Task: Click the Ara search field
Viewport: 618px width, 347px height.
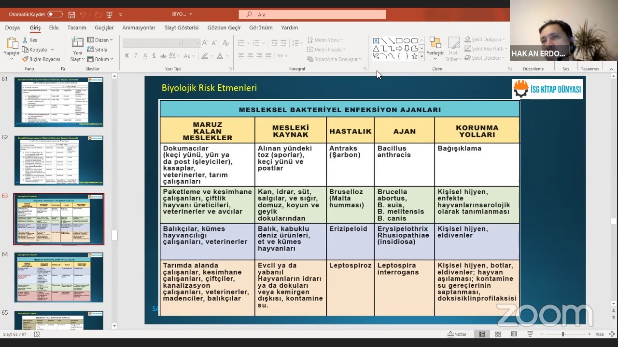Action: [x=312, y=14]
